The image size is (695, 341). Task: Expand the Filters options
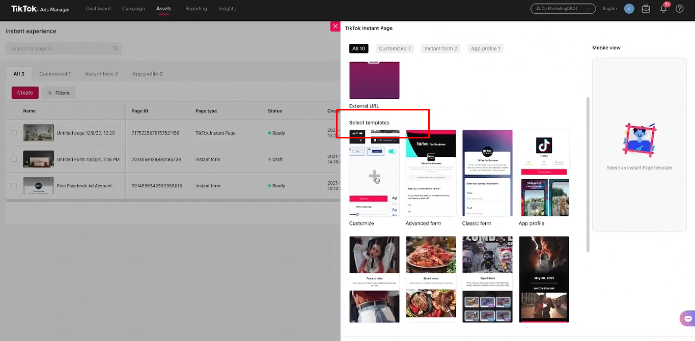click(x=59, y=93)
